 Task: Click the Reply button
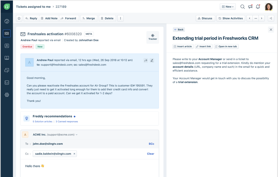pos(31,18)
